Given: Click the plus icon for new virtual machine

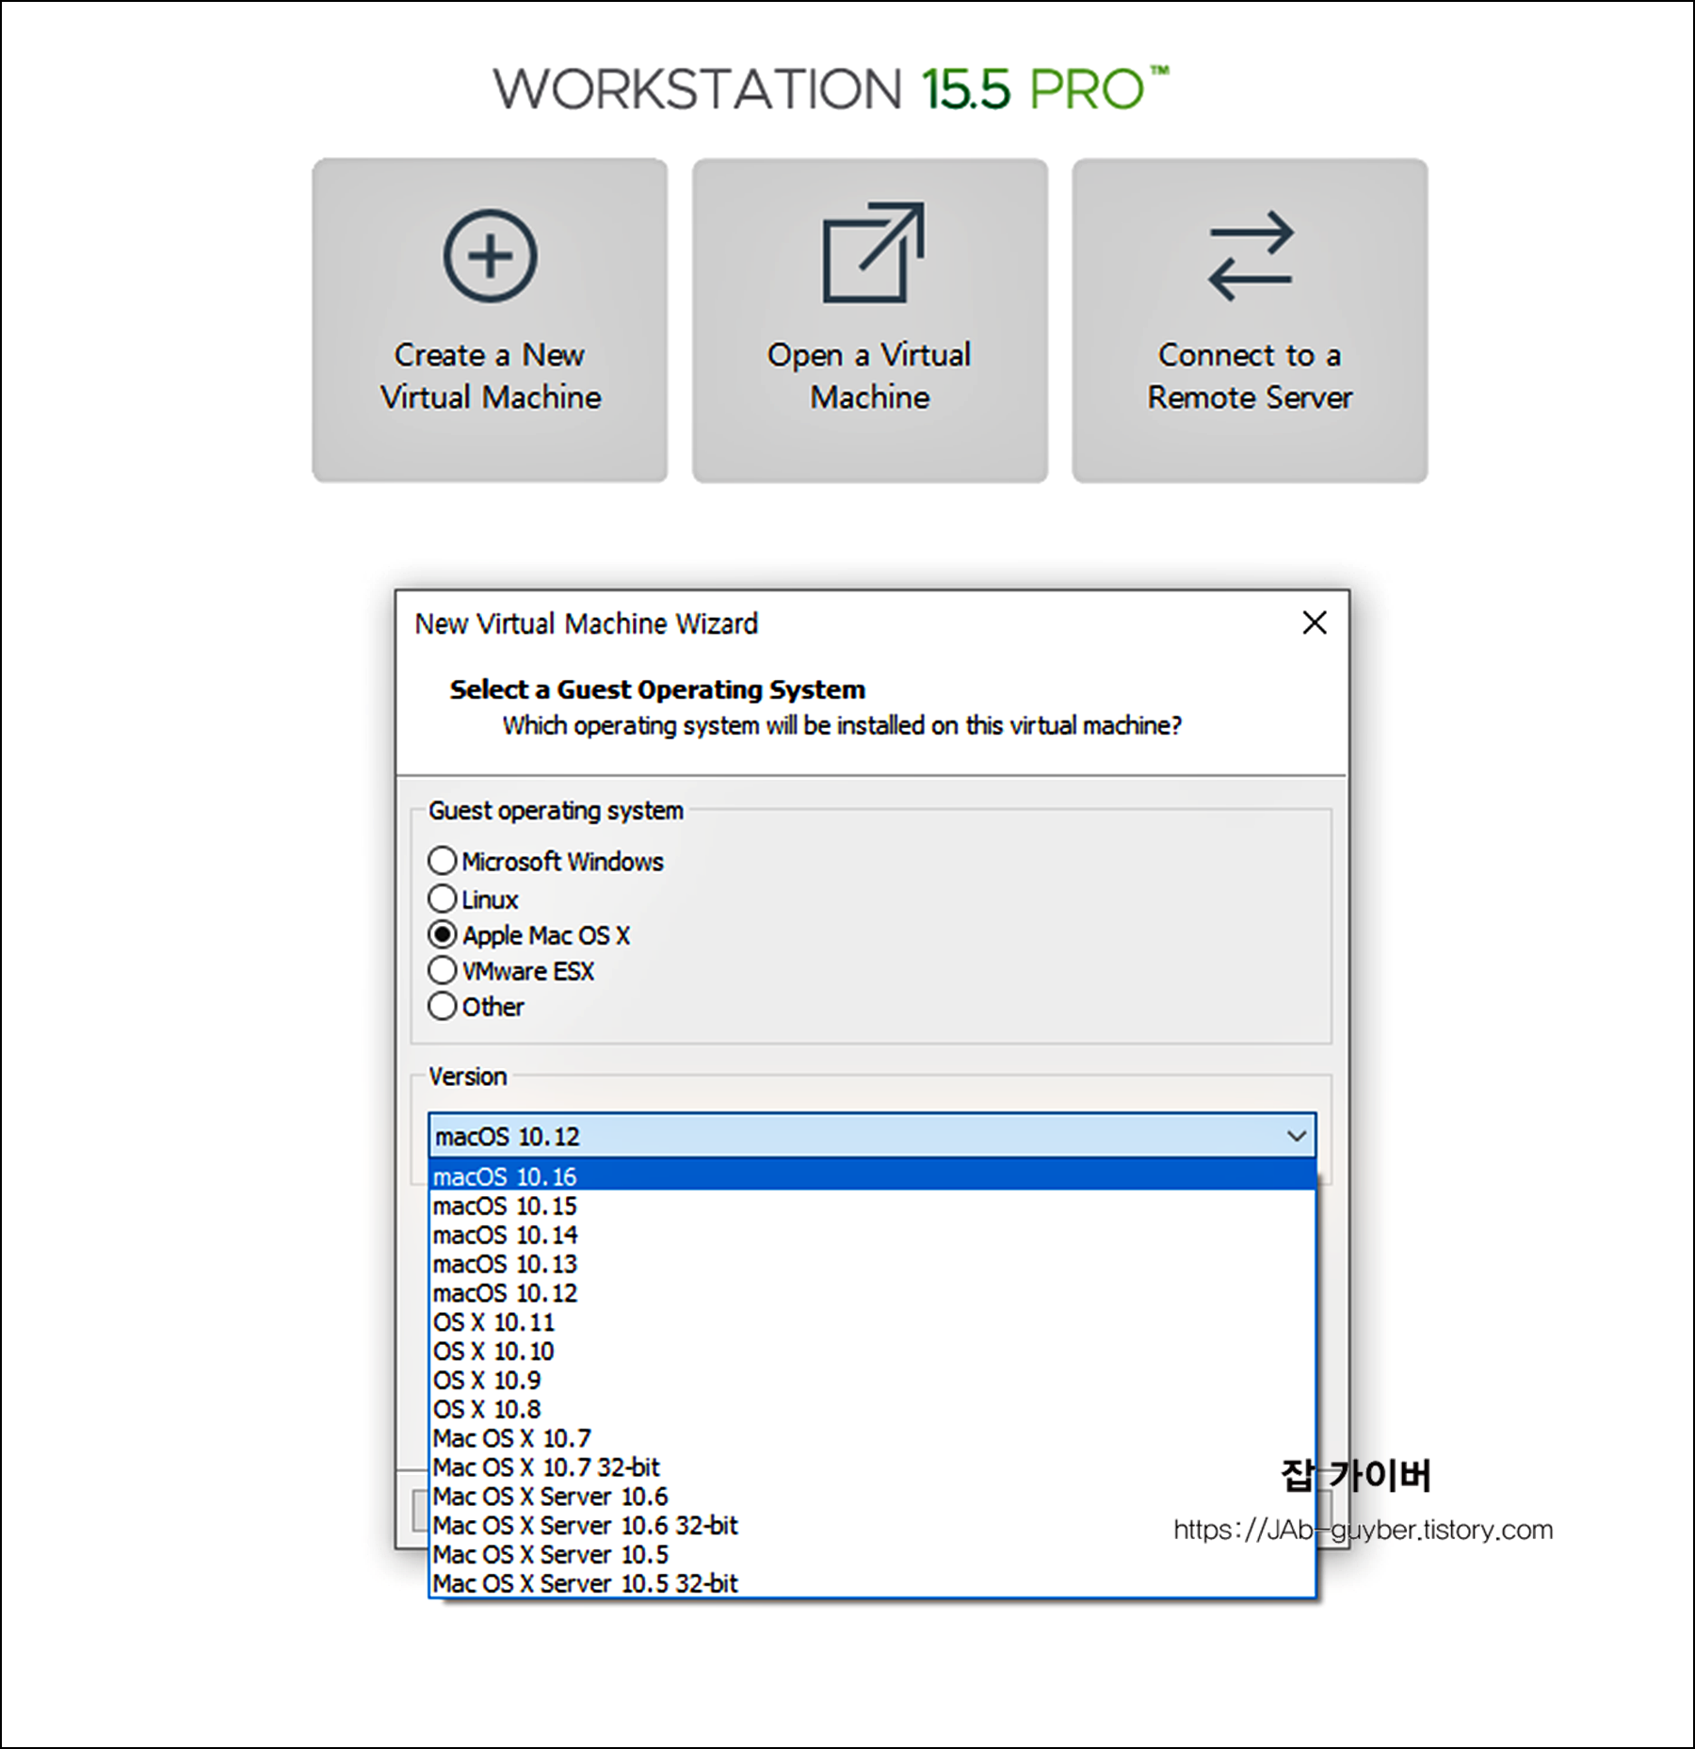Looking at the screenshot, I should [491, 255].
